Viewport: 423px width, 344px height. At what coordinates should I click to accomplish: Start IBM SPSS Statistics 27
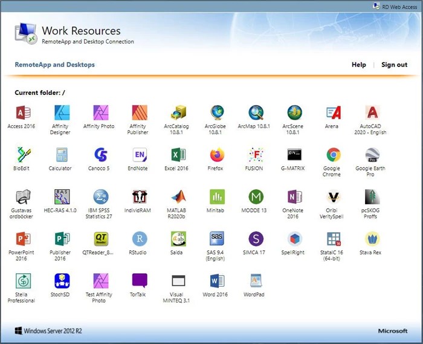[x=101, y=196]
